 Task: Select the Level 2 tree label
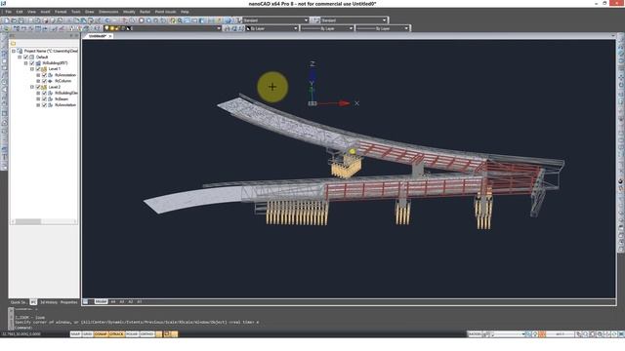pyautogui.click(x=55, y=87)
